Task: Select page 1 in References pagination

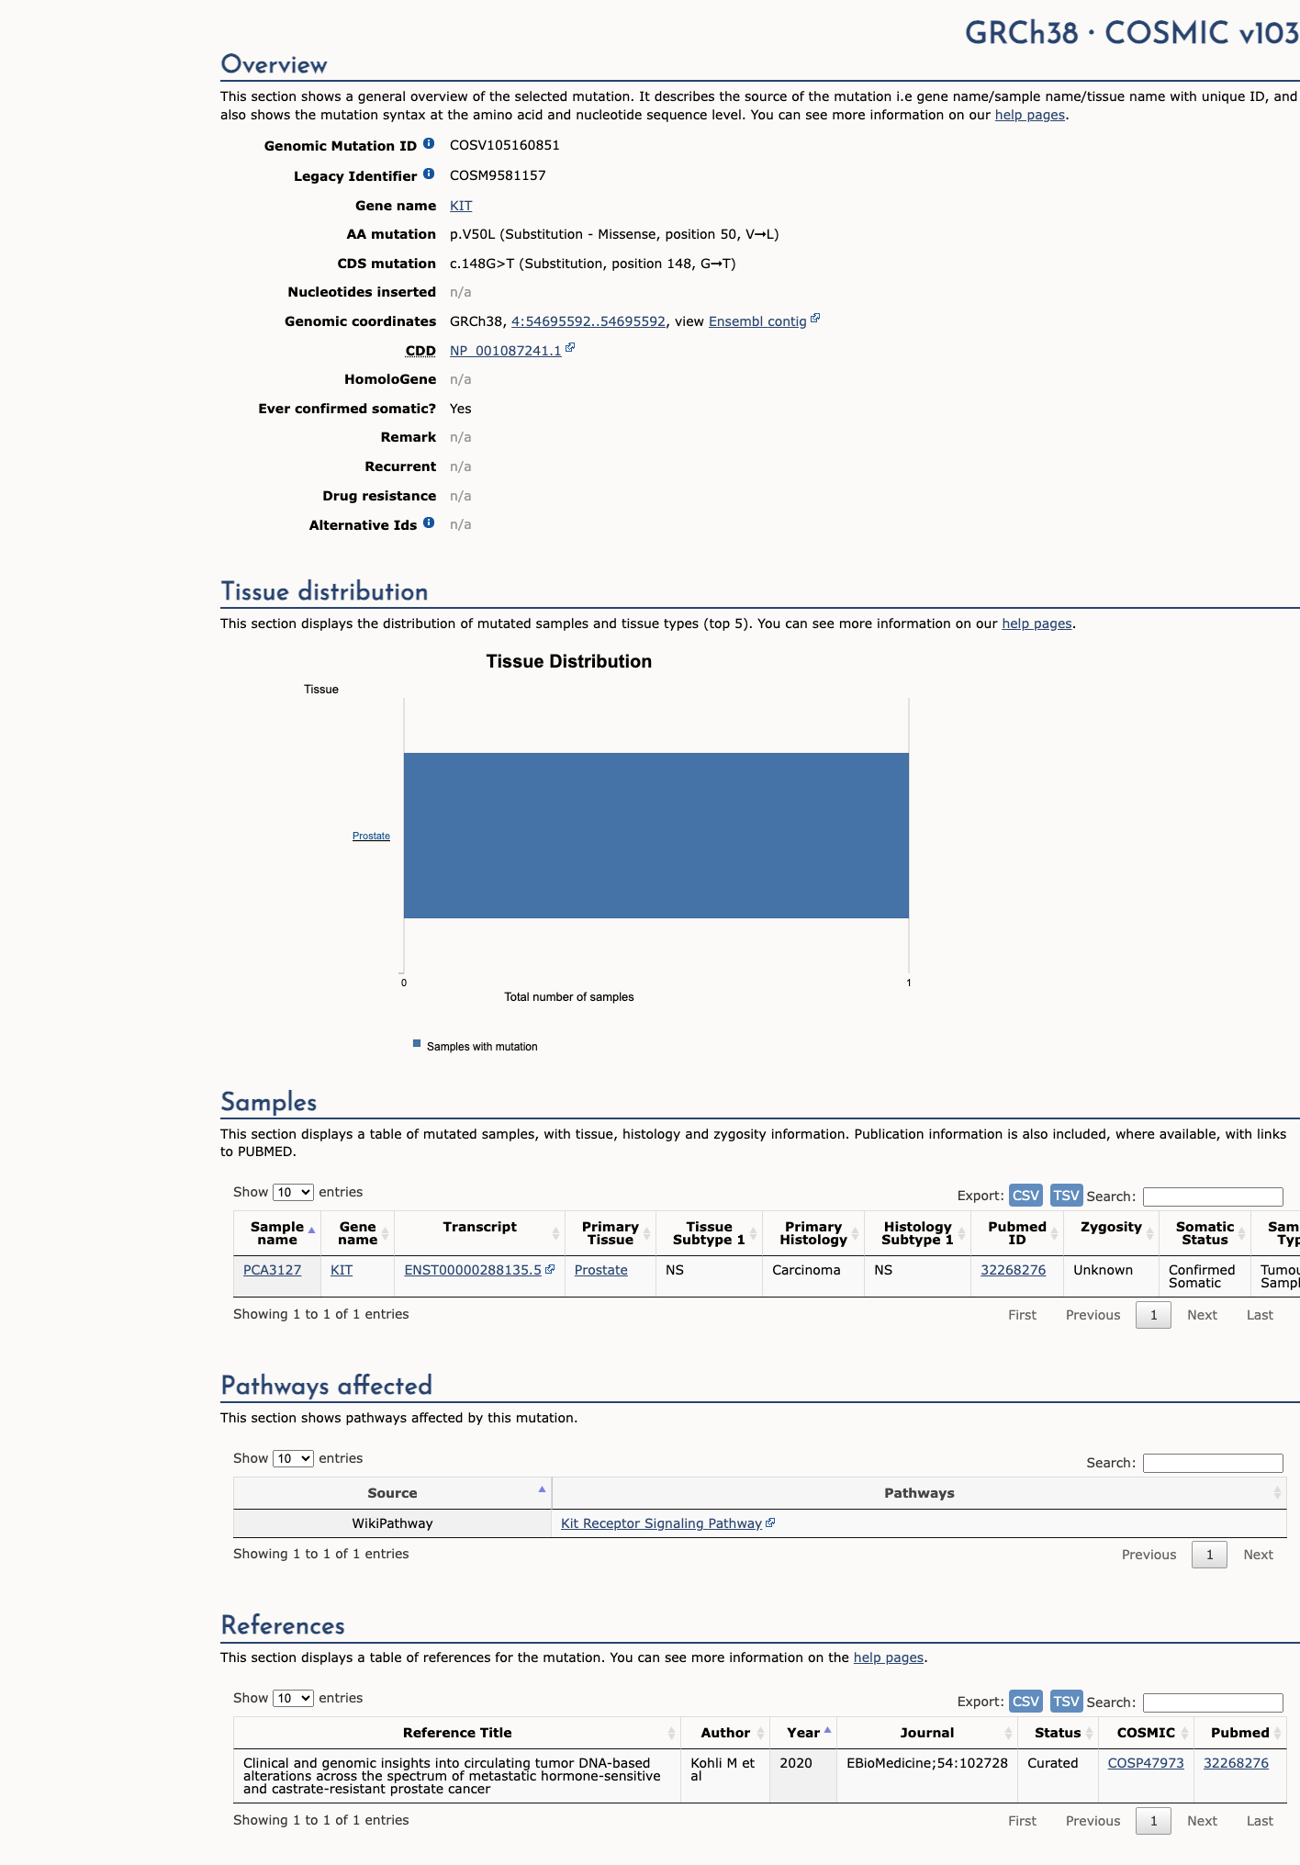Action: click(x=1153, y=1821)
